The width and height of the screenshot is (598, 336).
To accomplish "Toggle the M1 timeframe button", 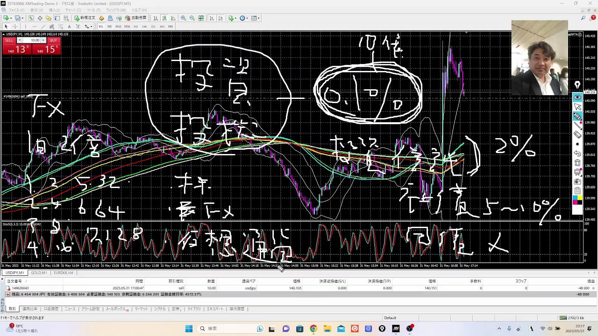I will [100, 27].
